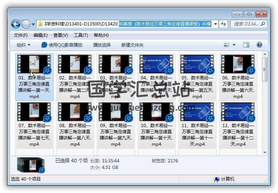Click file name text of 01 第一天.mp4
This screenshot has width=278, height=193.
[x=34, y=87]
